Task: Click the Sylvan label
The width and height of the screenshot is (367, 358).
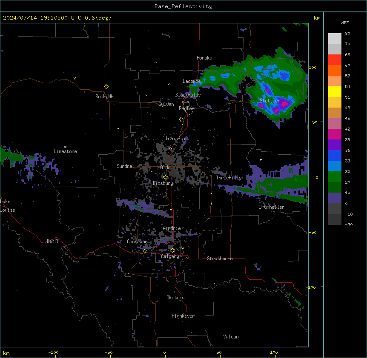Action: (166, 104)
